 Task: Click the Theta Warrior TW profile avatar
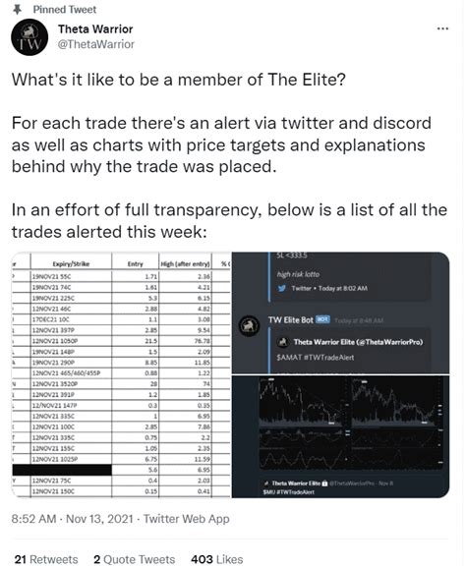[29, 37]
